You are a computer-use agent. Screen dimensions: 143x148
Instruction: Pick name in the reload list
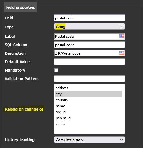(x=88, y=106)
